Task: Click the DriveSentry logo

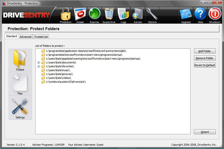Action: [27, 15]
